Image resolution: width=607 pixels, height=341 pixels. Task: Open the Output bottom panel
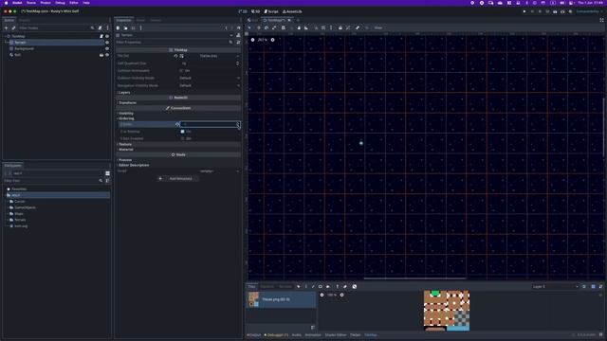pyautogui.click(x=254, y=335)
